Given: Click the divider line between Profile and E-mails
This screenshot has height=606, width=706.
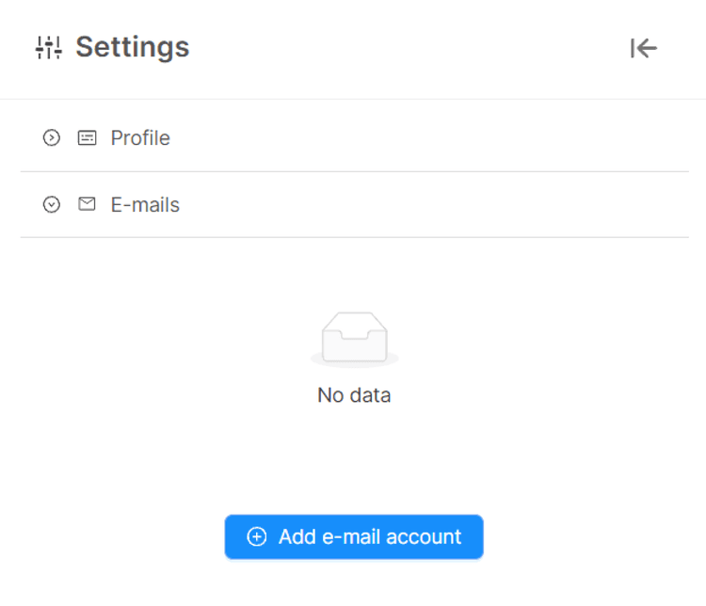Looking at the screenshot, I should 354,171.
